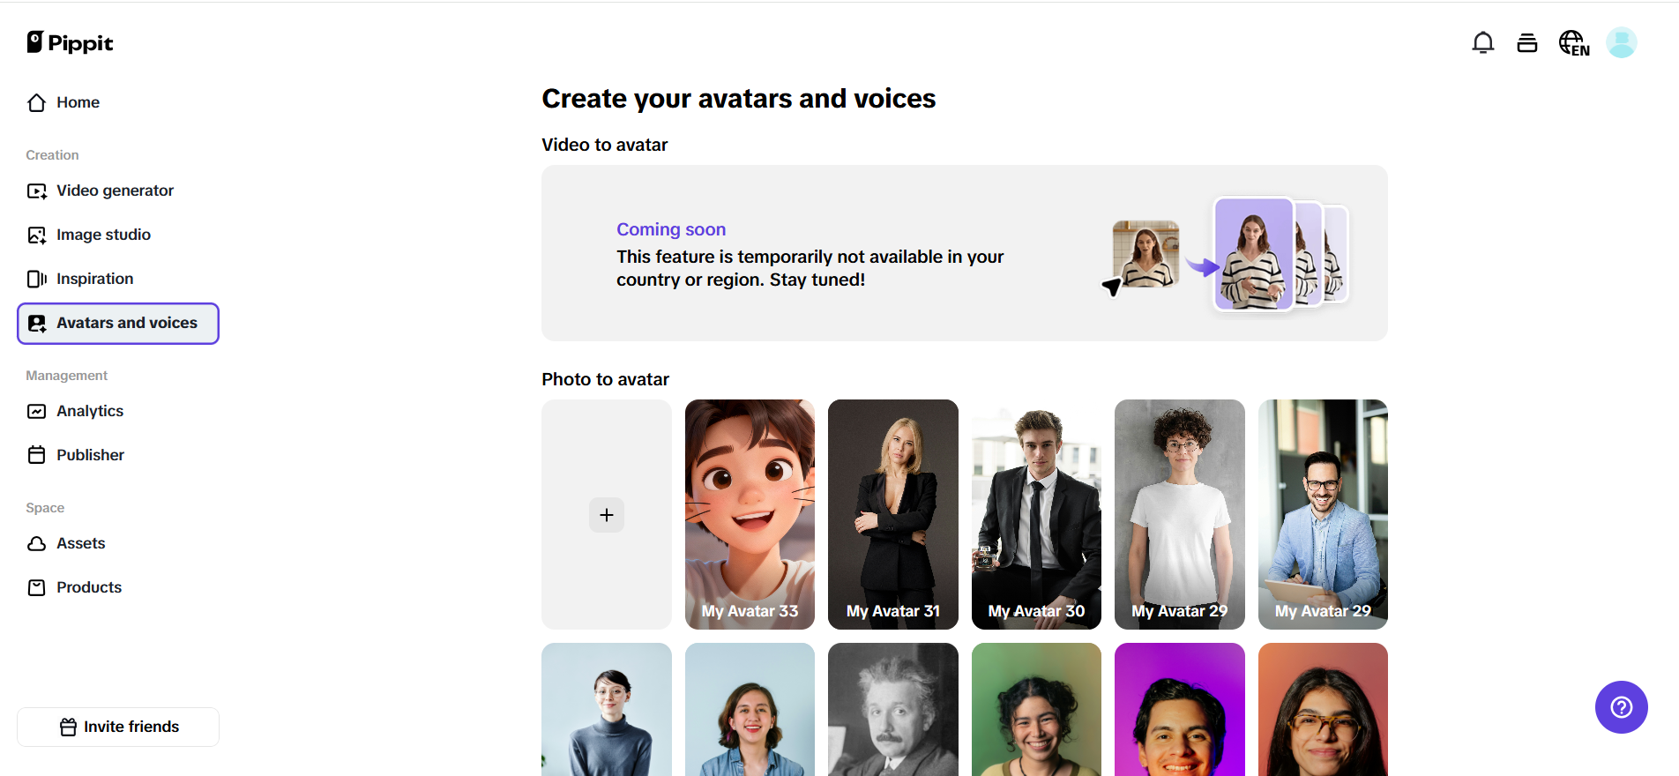This screenshot has width=1679, height=776.
Task: Open Products in the sidebar
Action: (x=88, y=587)
